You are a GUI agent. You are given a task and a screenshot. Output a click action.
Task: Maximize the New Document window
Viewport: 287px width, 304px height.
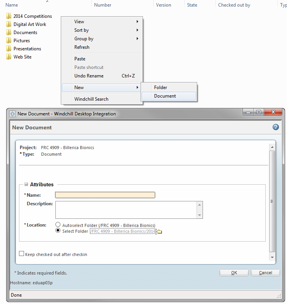[x=258, y=112]
